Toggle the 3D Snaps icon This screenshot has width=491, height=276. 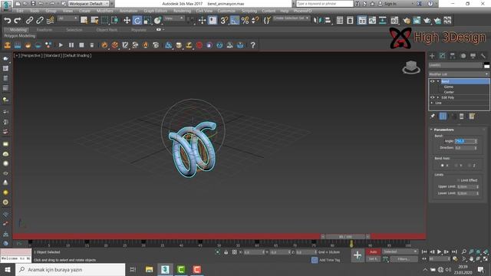[224, 21]
